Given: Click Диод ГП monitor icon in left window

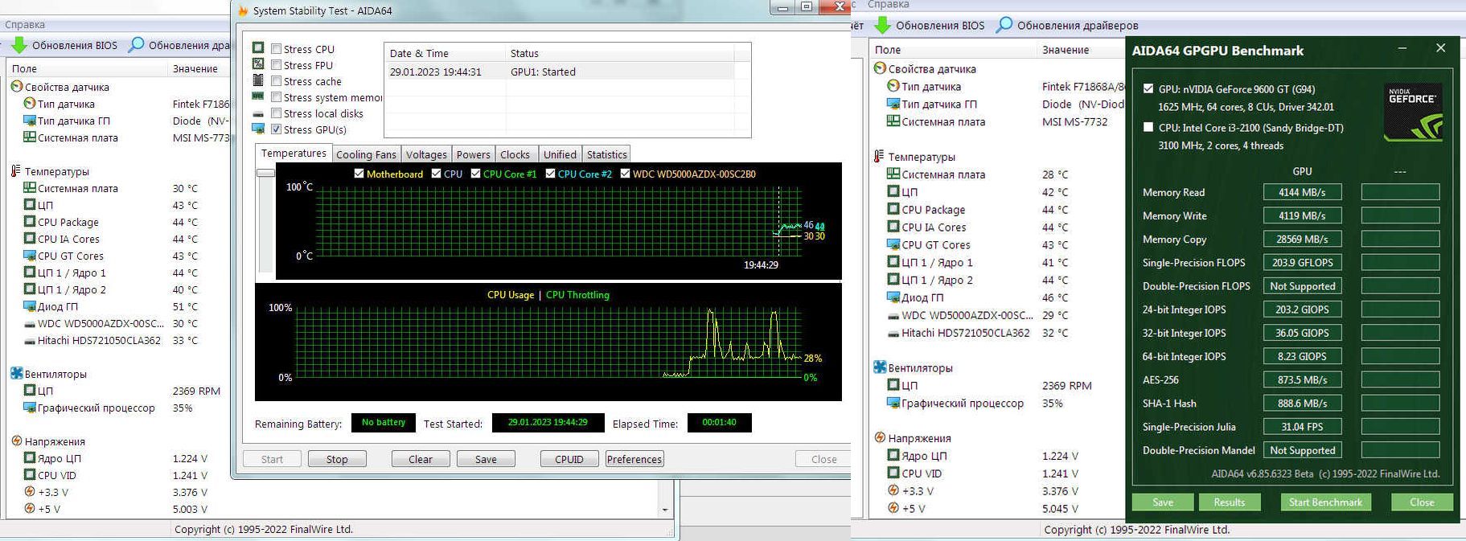Looking at the screenshot, I should pyautogui.click(x=30, y=306).
